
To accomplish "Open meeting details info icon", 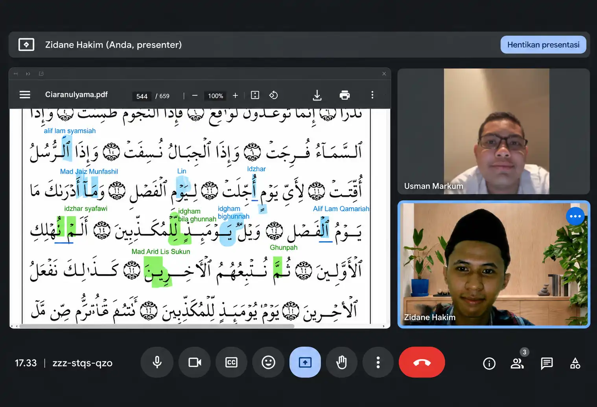I will click(489, 363).
